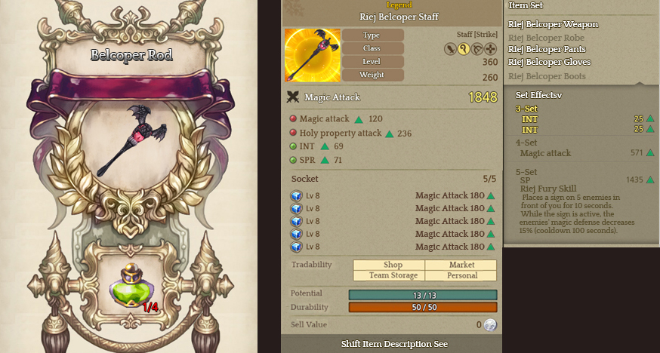Select Riej Belcoper Robe in the item set
This screenshot has height=353, width=660.
546,38
